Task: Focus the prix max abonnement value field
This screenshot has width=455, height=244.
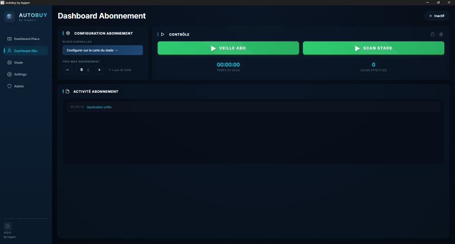Action: 83,70
